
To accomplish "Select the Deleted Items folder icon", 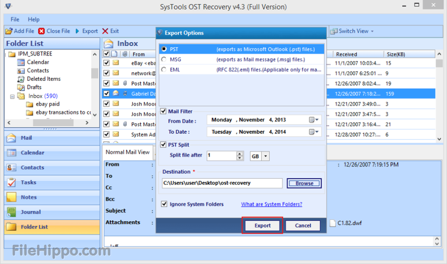I will pyautogui.click(x=21, y=79).
